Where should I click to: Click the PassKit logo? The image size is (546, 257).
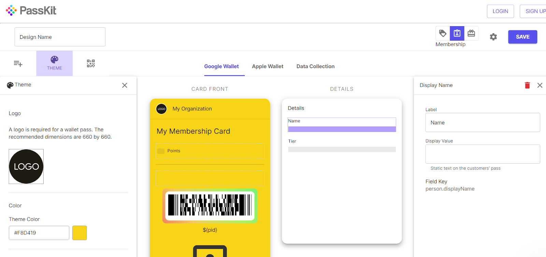click(x=31, y=11)
